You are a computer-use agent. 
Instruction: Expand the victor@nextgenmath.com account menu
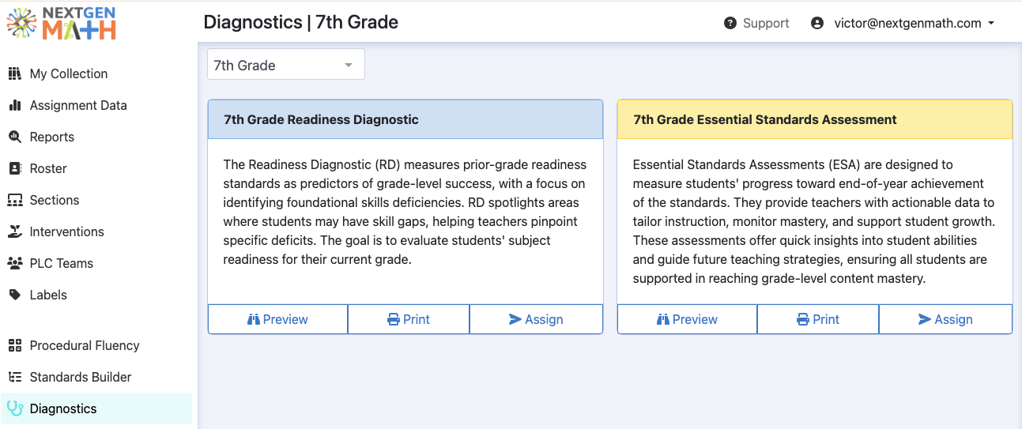914,24
